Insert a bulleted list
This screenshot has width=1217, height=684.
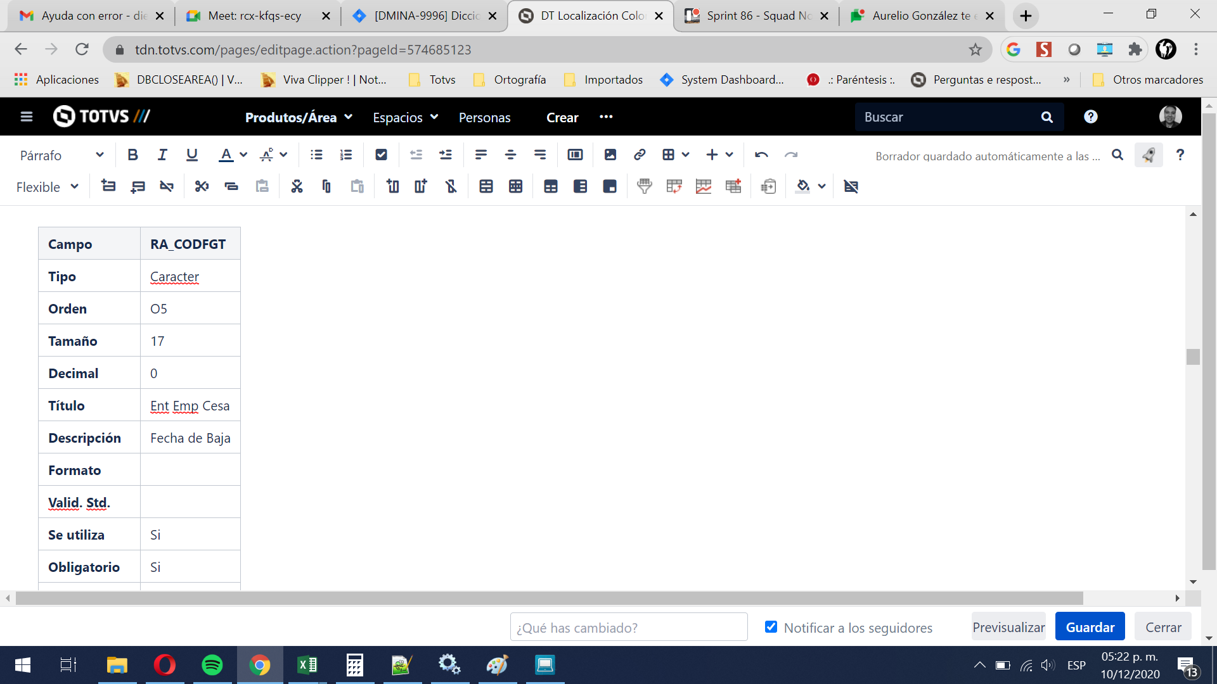[316, 155]
